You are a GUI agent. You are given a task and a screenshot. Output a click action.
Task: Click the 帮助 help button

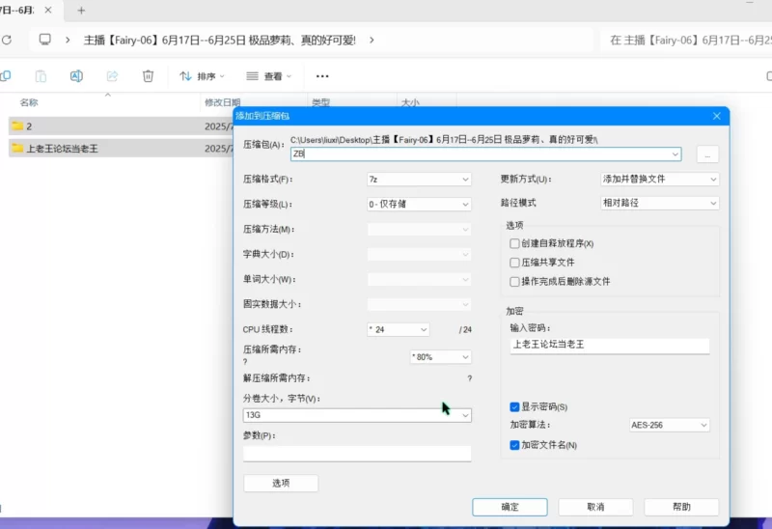pyautogui.click(x=681, y=507)
